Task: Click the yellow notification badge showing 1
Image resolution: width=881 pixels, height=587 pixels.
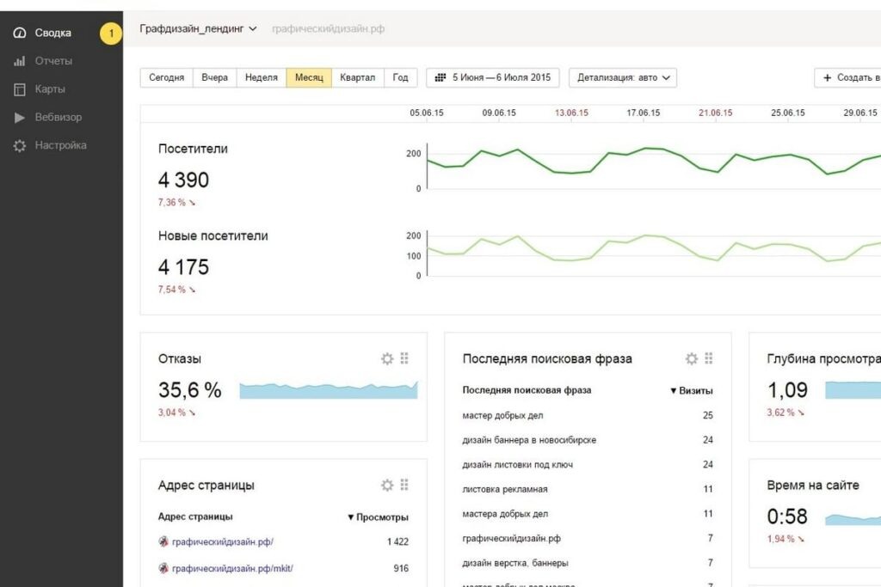Action: (111, 34)
